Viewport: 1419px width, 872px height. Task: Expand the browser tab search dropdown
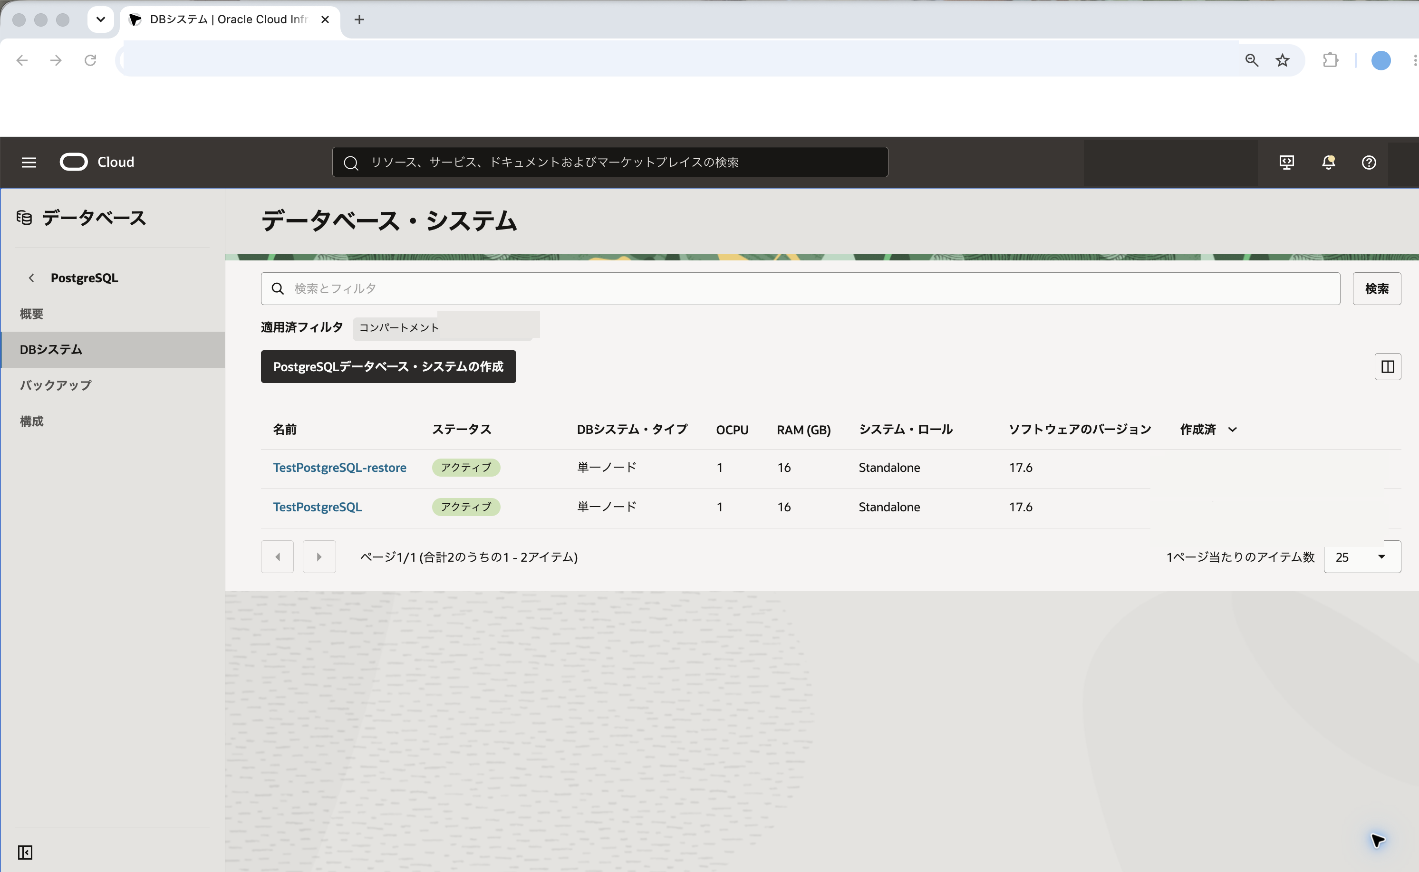100,19
